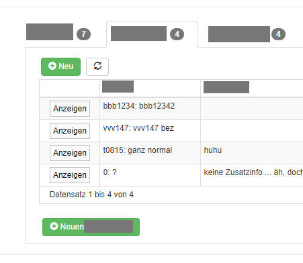This screenshot has height=263, width=303.
Task: Select the 'bbb1234: bbb12342' cell
Action: click(150, 109)
